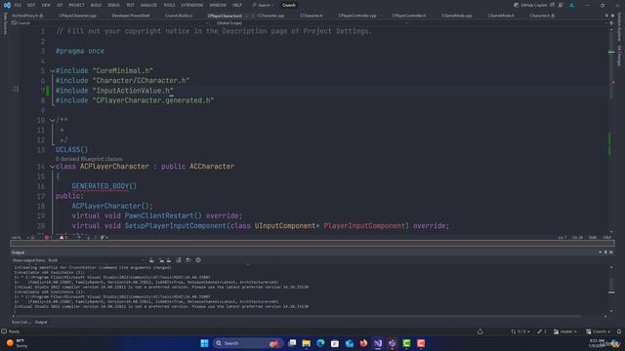
Task: Click the UCLASS() macro on line 13
Action: tap(71, 150)
